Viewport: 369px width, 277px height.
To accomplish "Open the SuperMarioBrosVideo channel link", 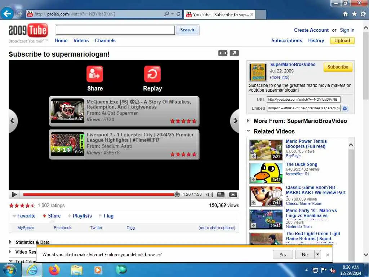I will tap(293, 64).
